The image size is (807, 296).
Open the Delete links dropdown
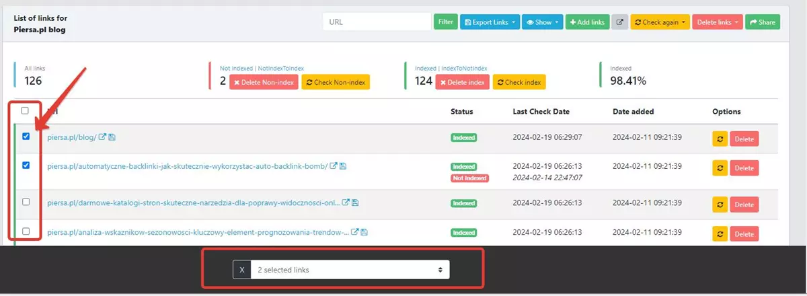click(x=717, y=22)
